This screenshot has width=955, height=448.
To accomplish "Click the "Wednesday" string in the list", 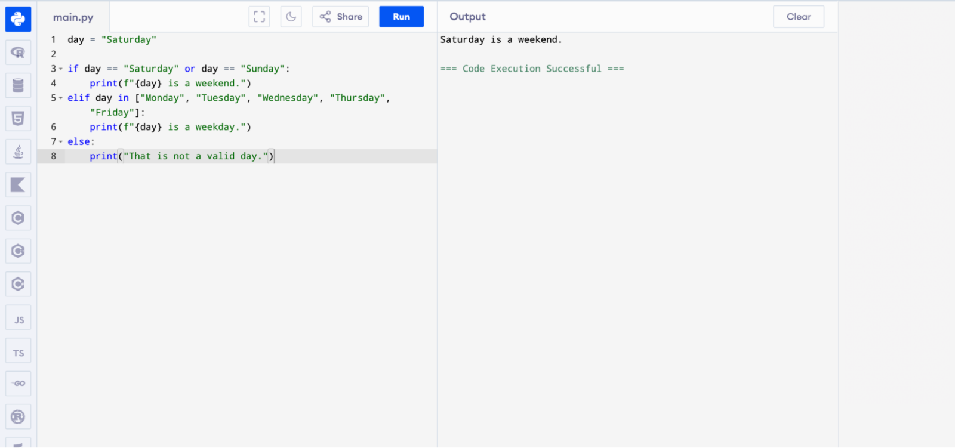I will click(x=288, y=98).
